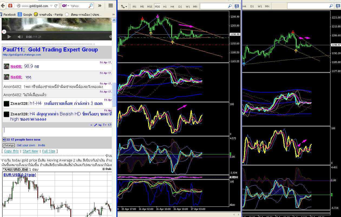The width and height of the screenshot is (341, 217).
Task: Open the Facebook bookmark
Action: [x=8, y=15]
